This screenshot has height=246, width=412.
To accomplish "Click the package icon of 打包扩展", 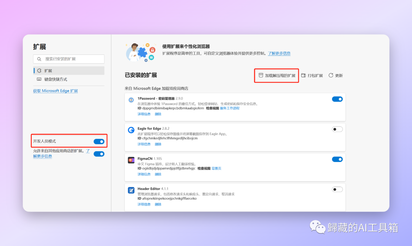I will coord(304,75).
